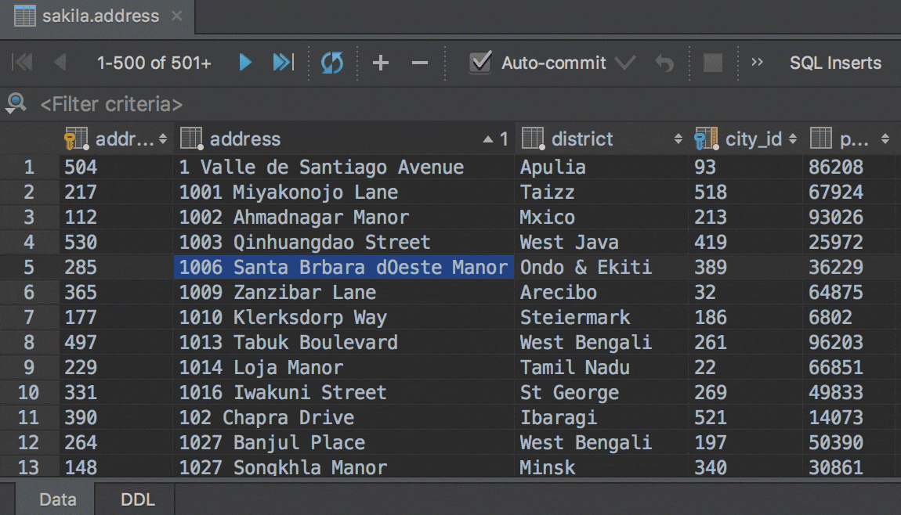Submit changes with the commit checkmark
901x515 pixels.
625,62
